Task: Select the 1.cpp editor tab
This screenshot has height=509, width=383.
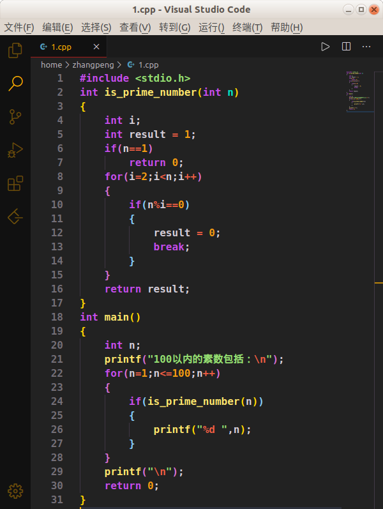Action: [x=61, y=47]
